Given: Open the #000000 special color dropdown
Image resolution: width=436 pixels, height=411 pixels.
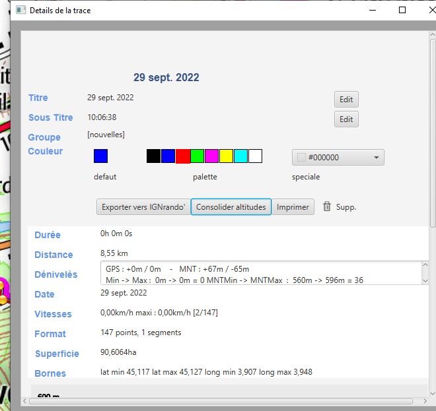Looking at the screenshot, I should 338,158.
